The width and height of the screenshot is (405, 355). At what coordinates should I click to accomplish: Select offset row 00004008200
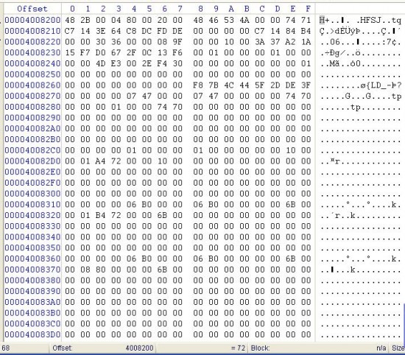(x=32, y=20)
